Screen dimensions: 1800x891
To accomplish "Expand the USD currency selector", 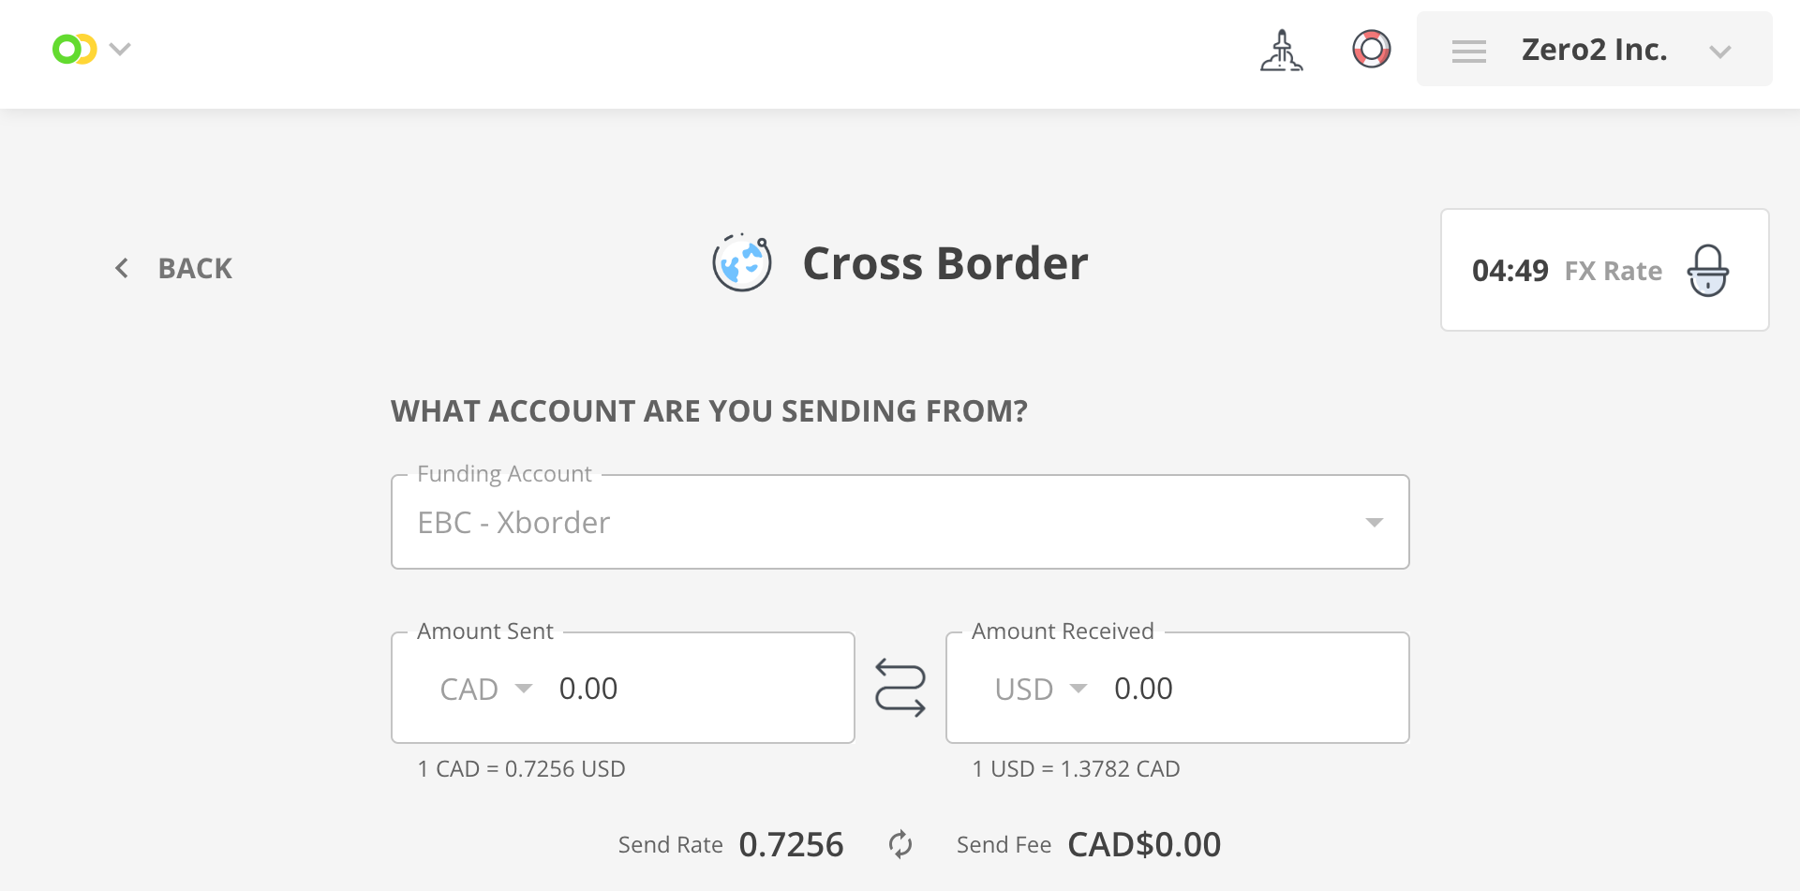I will point(1079,688).
